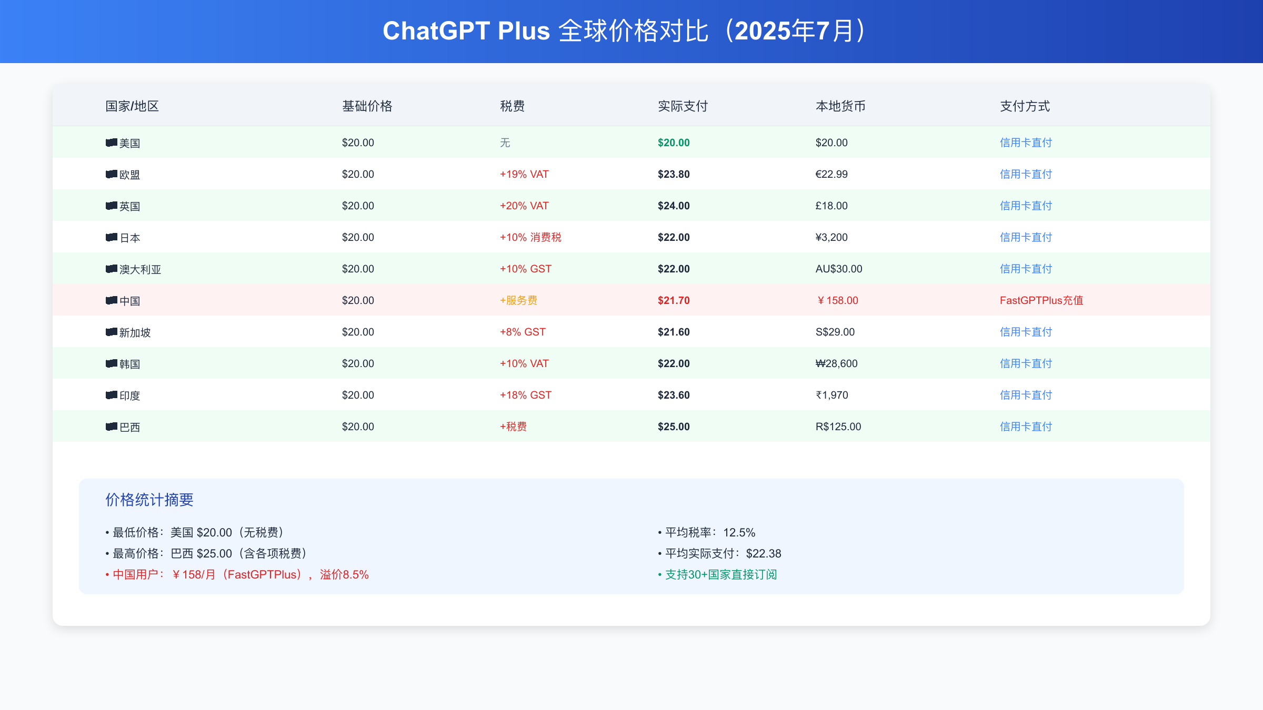Image resolution: width=1263 pixels, height=710 pixels.
Task: Select the ₹1,970 local currency value
Action: (832, 395)
